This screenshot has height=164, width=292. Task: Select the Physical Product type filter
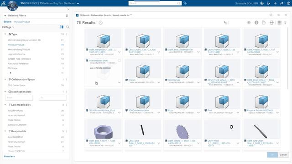click(16, 45)
